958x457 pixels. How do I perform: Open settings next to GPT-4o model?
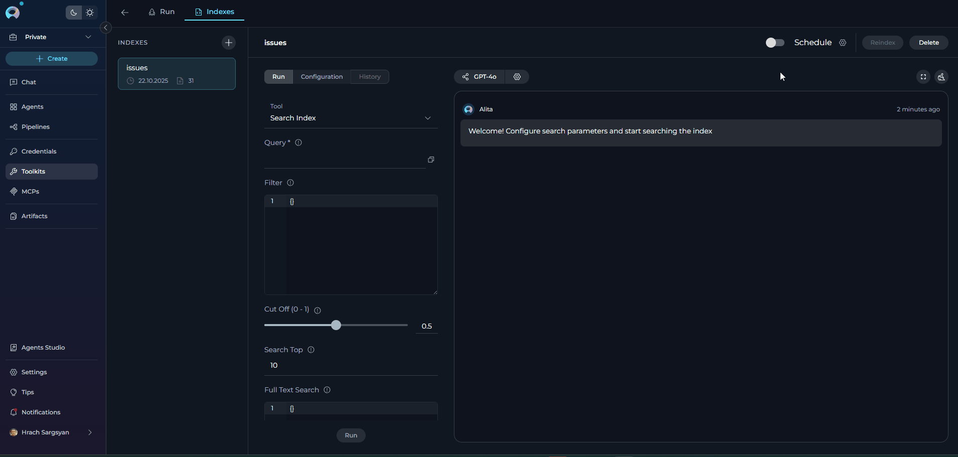tap(517, 77)
